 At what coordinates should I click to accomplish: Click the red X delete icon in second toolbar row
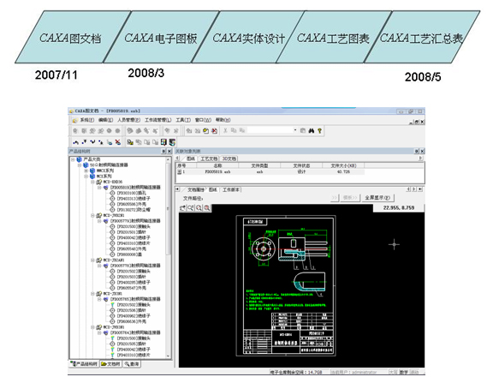(118, 142)
